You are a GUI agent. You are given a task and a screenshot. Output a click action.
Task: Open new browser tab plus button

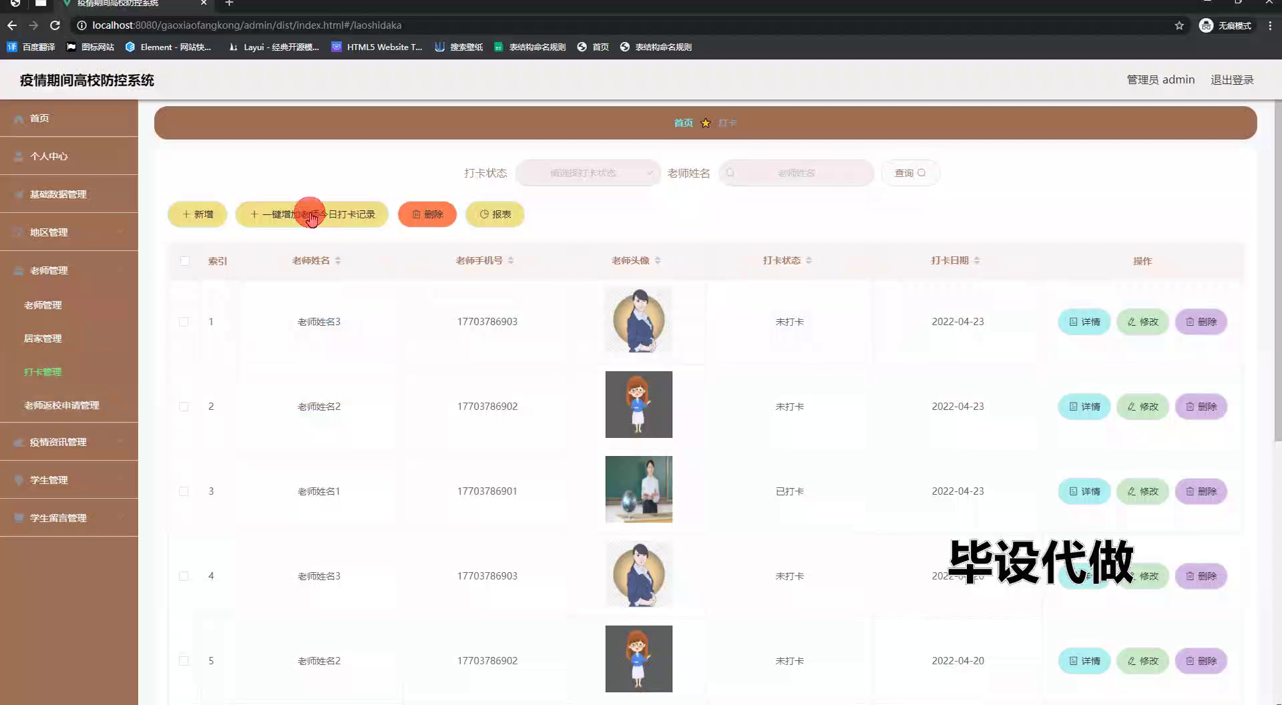[229, 3]
